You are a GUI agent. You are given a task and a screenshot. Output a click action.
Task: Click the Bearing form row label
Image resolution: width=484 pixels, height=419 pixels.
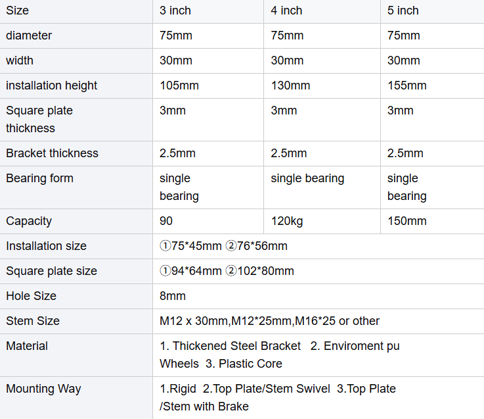click(x=76, y=187)
